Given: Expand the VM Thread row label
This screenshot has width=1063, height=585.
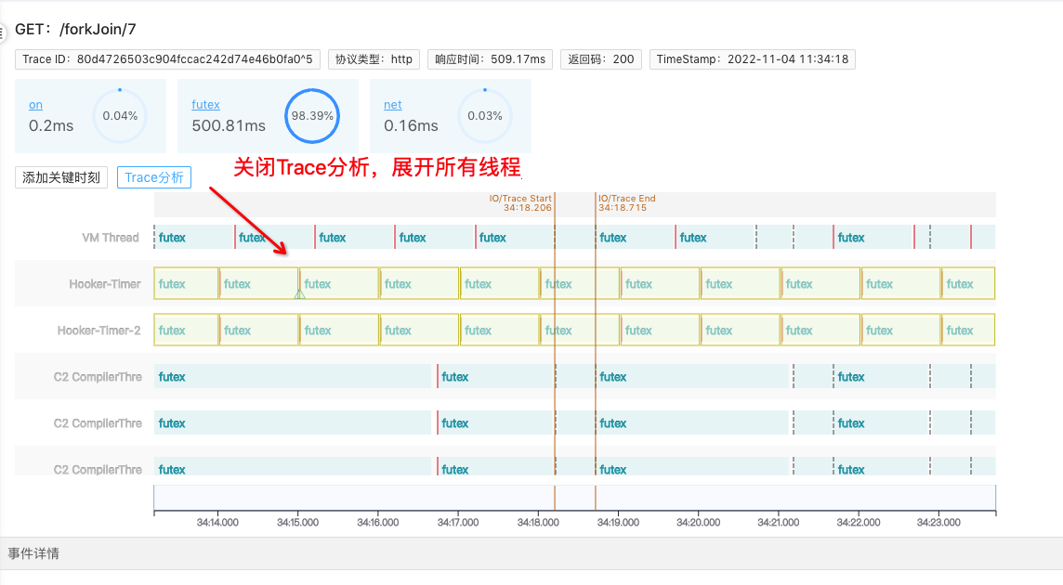Looking at the screenshot, I should coord(110,238).
